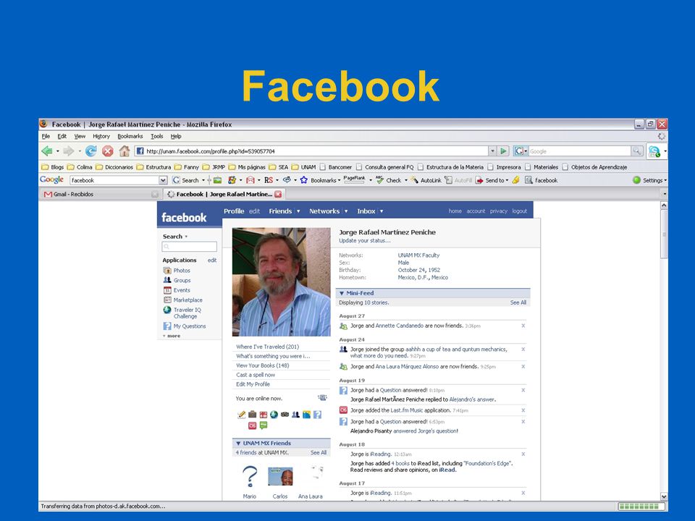Collapse the Mini-Feed section
Image resolution: width=695 pixels, height=521 pixels.
tap(342, 293)
